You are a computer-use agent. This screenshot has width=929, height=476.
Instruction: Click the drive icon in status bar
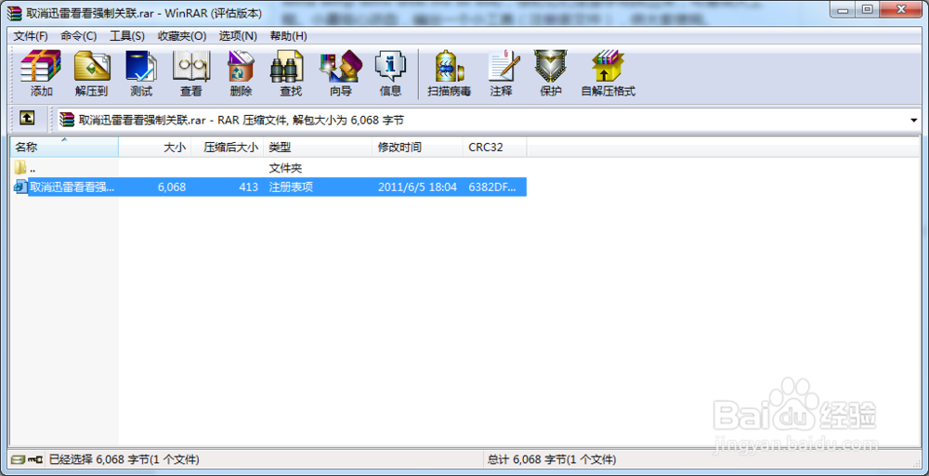click(19, 459)
